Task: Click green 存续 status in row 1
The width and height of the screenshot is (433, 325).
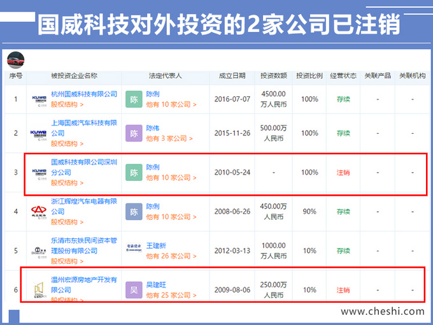Action: 343,99
